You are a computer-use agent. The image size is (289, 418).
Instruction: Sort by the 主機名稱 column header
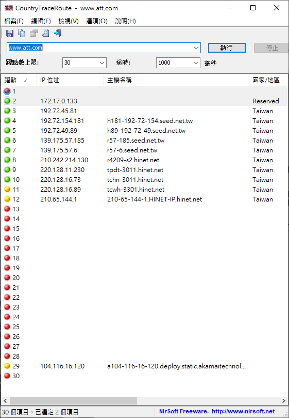[176, 80]
